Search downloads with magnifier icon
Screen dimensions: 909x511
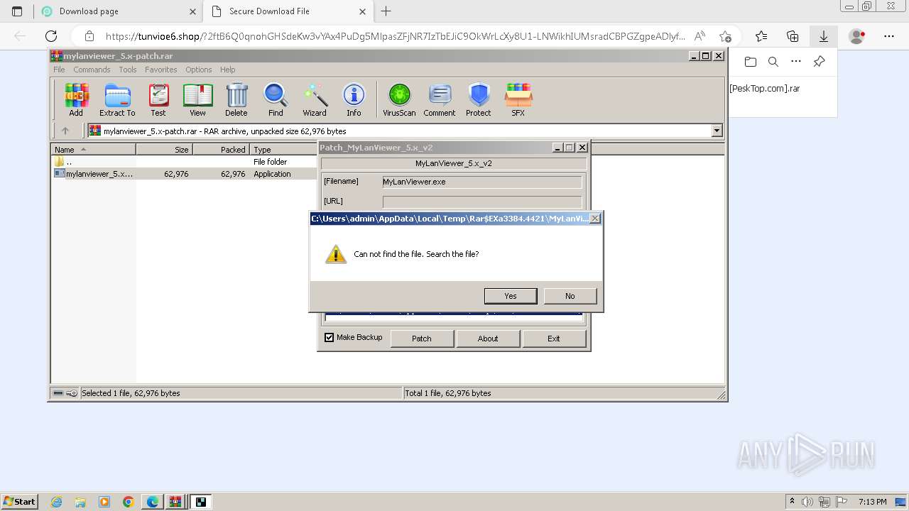pos(773,62)
